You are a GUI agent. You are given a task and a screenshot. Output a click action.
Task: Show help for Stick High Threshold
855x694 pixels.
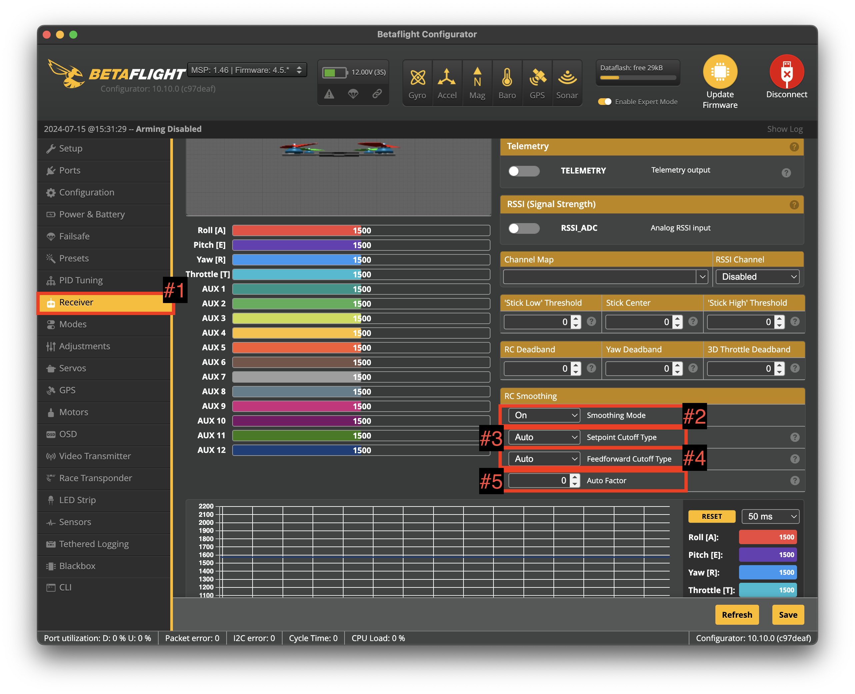(x=795, y=321)
